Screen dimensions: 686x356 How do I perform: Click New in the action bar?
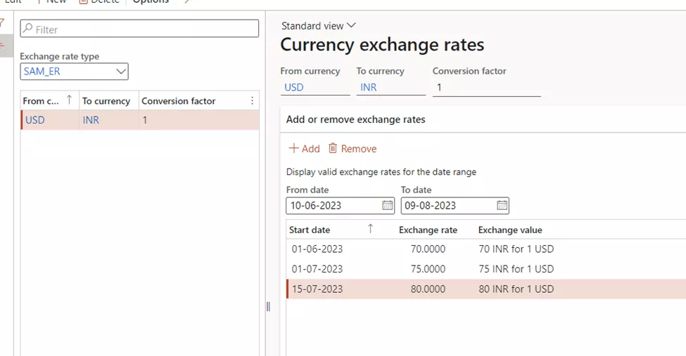point(51,1)
